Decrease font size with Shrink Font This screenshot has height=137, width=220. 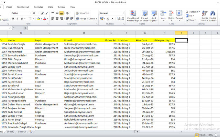click(47, 13)
